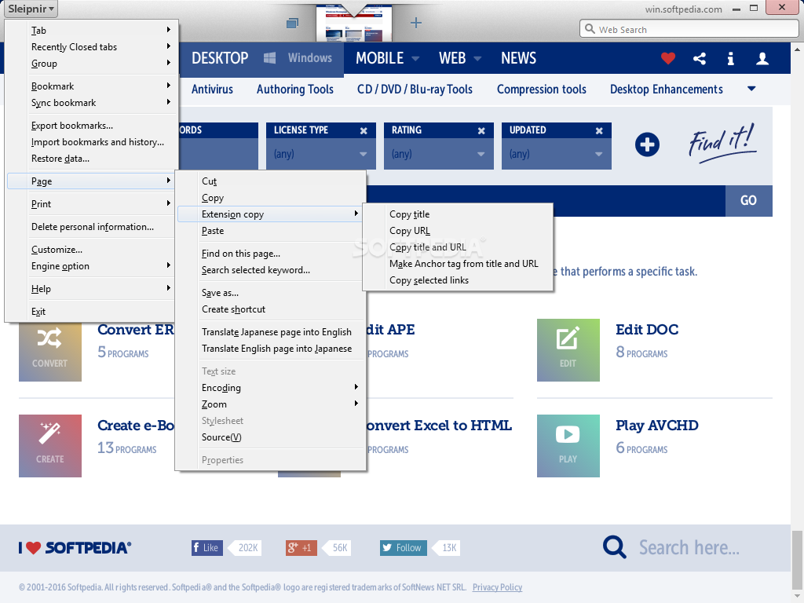Click the PLAY category tile

568,446
